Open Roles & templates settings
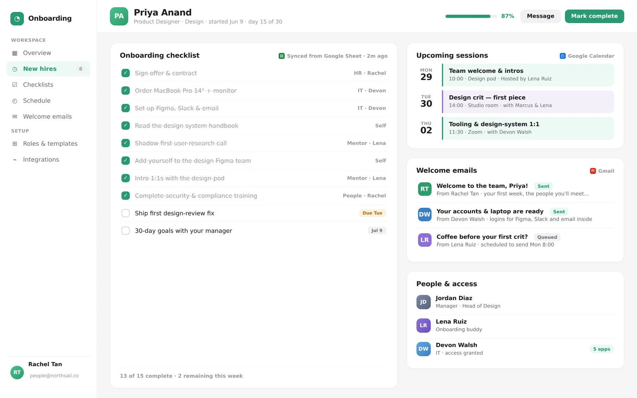 (48, 144)
